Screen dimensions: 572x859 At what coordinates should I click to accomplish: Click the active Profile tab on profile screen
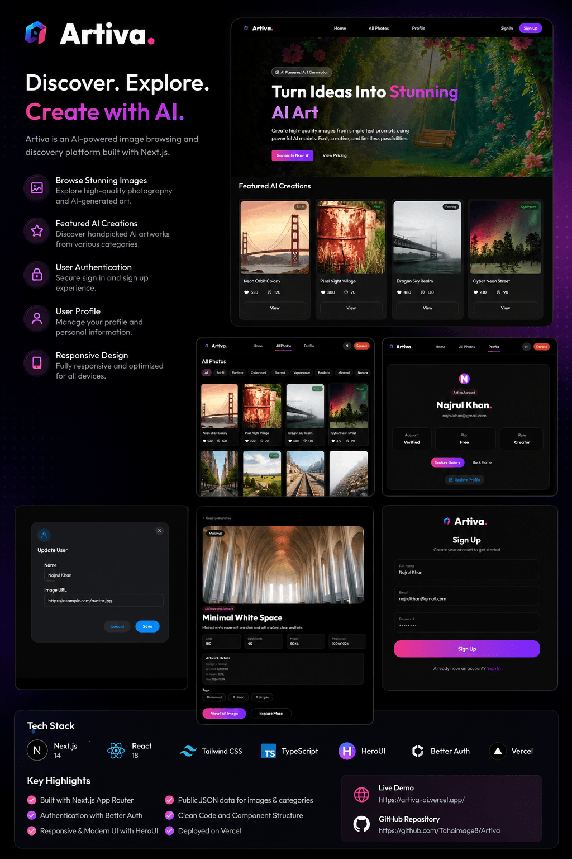(494, 347)
